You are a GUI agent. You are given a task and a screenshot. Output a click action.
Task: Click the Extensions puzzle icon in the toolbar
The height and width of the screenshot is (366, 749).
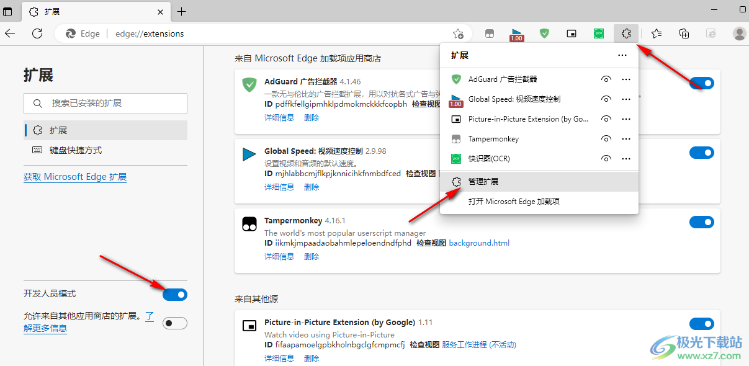[626, 33]
